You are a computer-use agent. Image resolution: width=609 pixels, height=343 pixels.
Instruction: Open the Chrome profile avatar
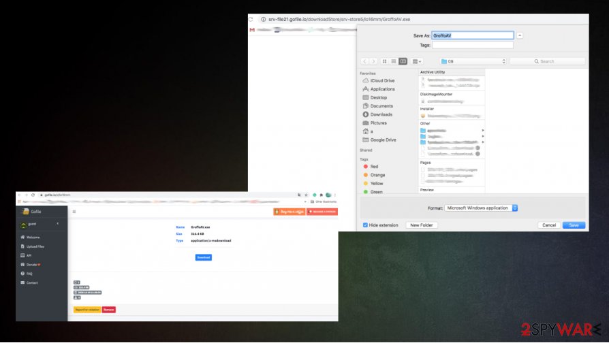click(328, 195)
